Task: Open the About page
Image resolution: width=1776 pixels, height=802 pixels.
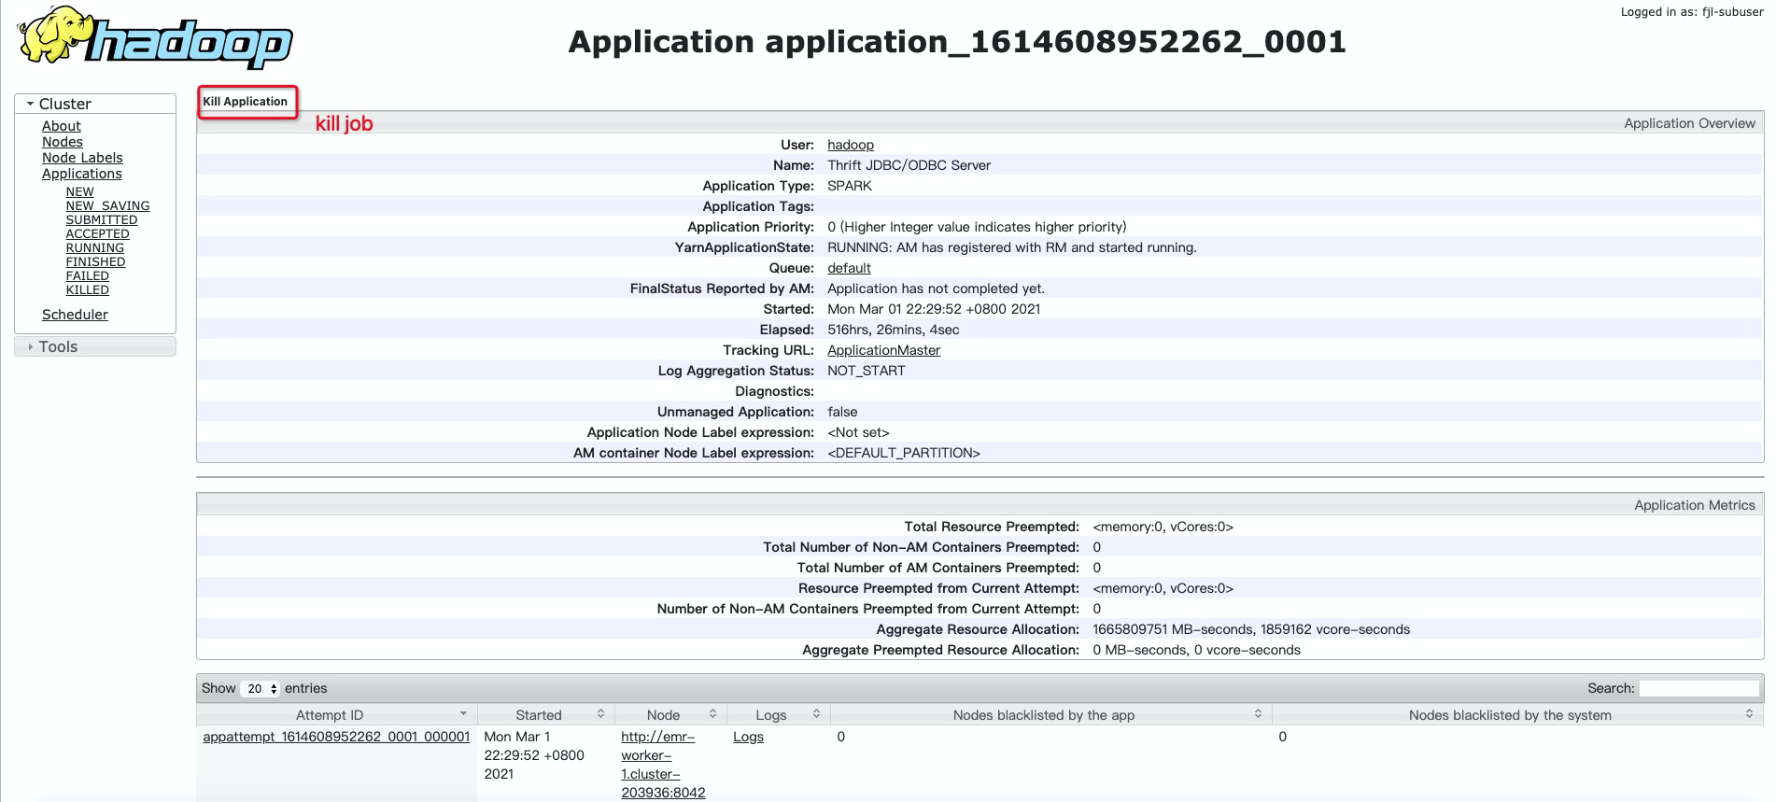Action: [62, 126]
